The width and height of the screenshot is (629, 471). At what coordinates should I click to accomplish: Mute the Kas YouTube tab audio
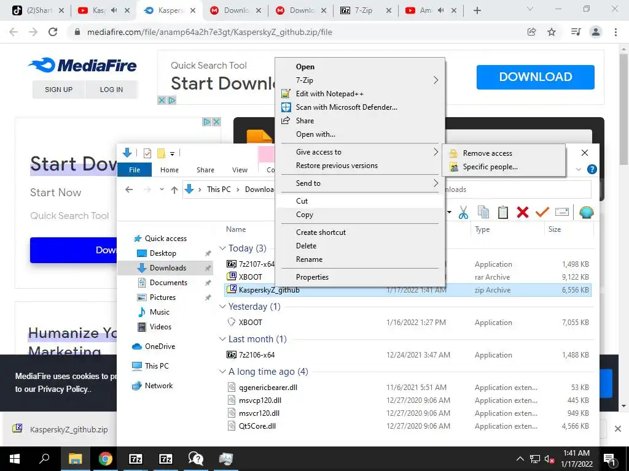[x=114, y=10]
